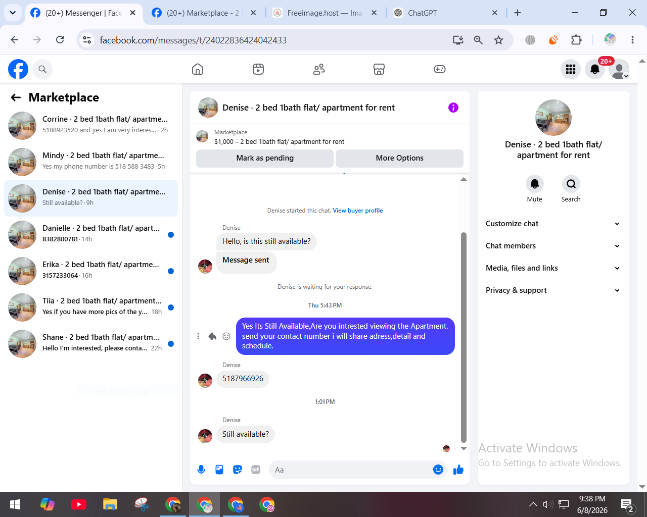This screenshot has height=517, width=647.
Task: Open the Marketplace storefront icon
Action: click(x=379, y=69)
